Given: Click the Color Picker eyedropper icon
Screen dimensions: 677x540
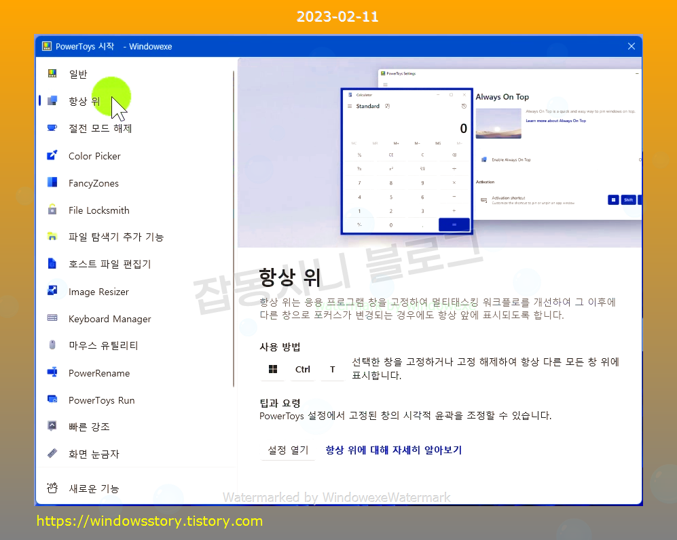Looking at the screenshot, I should (52, 155).
